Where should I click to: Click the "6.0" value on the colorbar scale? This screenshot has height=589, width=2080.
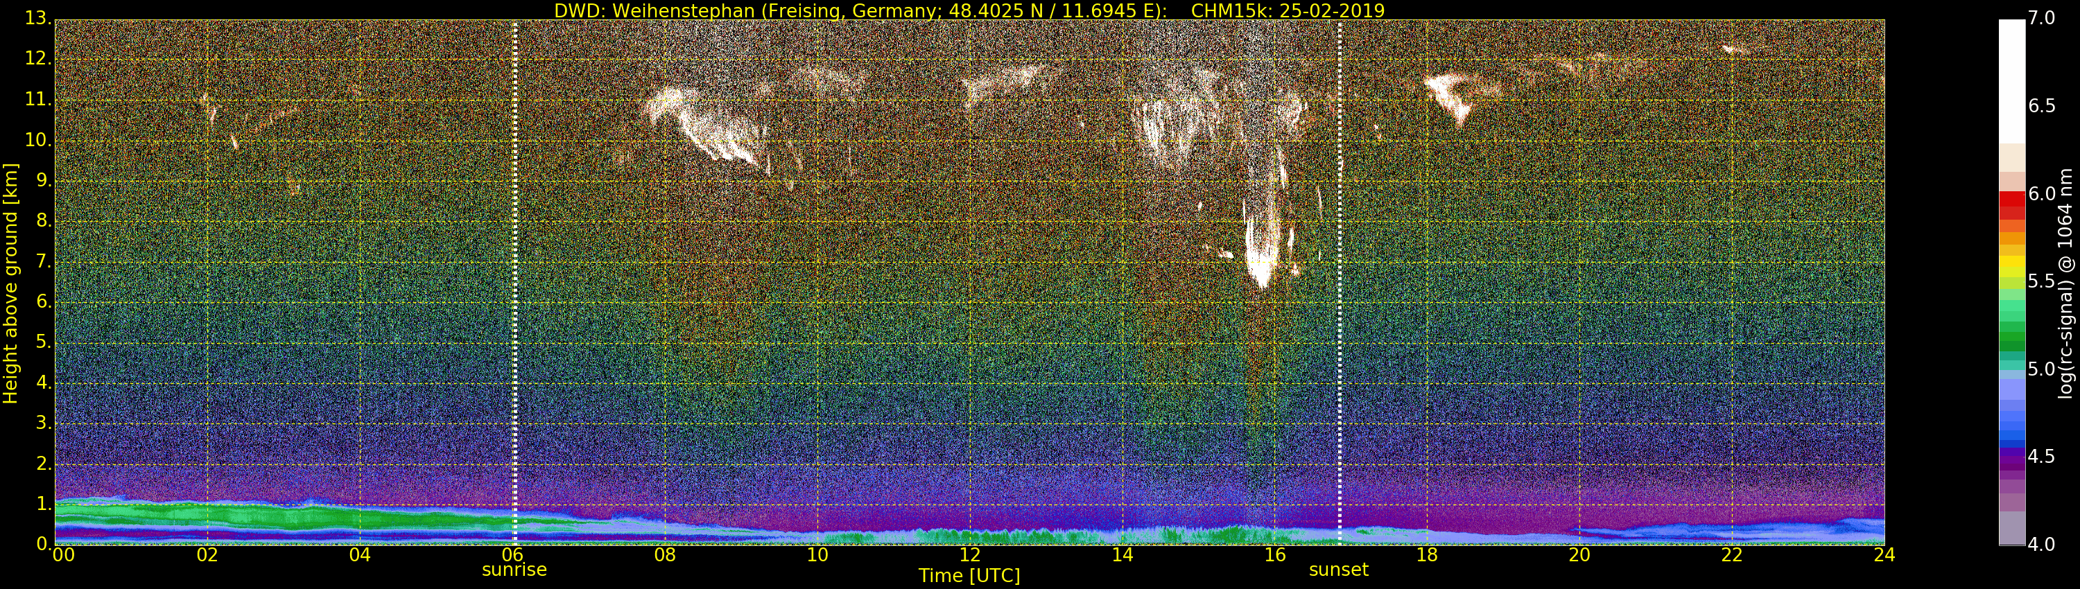2042,195
